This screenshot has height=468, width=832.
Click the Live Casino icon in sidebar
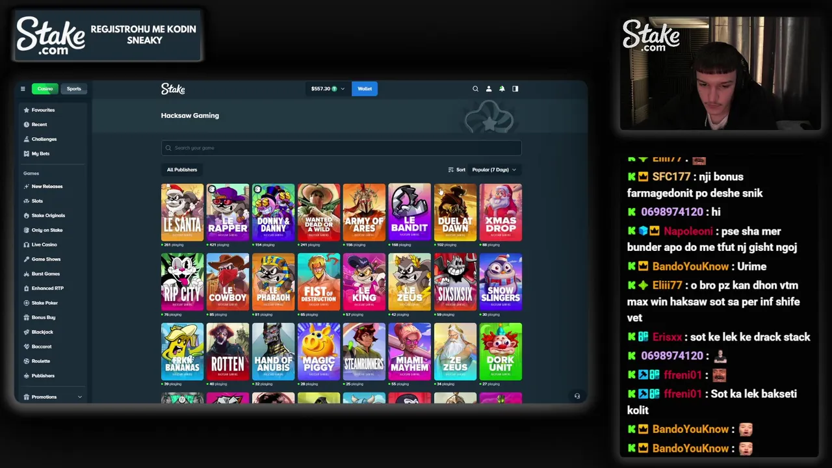(26, 244)
